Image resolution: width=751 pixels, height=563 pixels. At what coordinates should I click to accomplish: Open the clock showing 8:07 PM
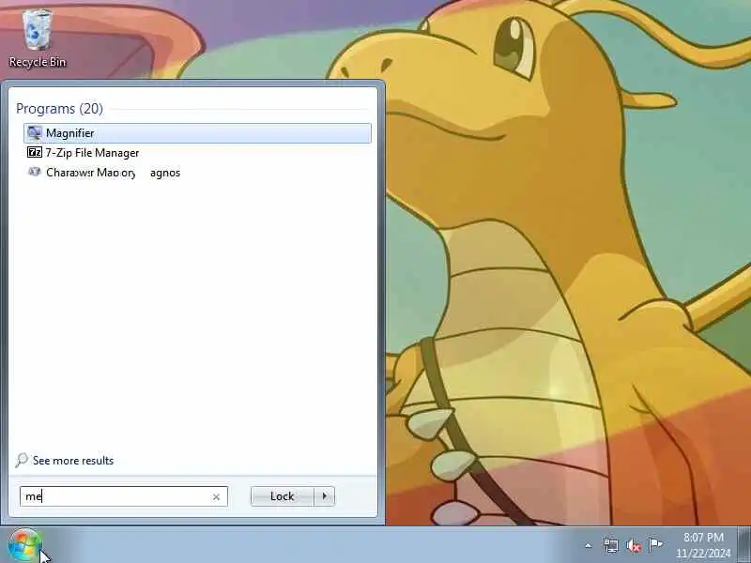tap(703, 545)
